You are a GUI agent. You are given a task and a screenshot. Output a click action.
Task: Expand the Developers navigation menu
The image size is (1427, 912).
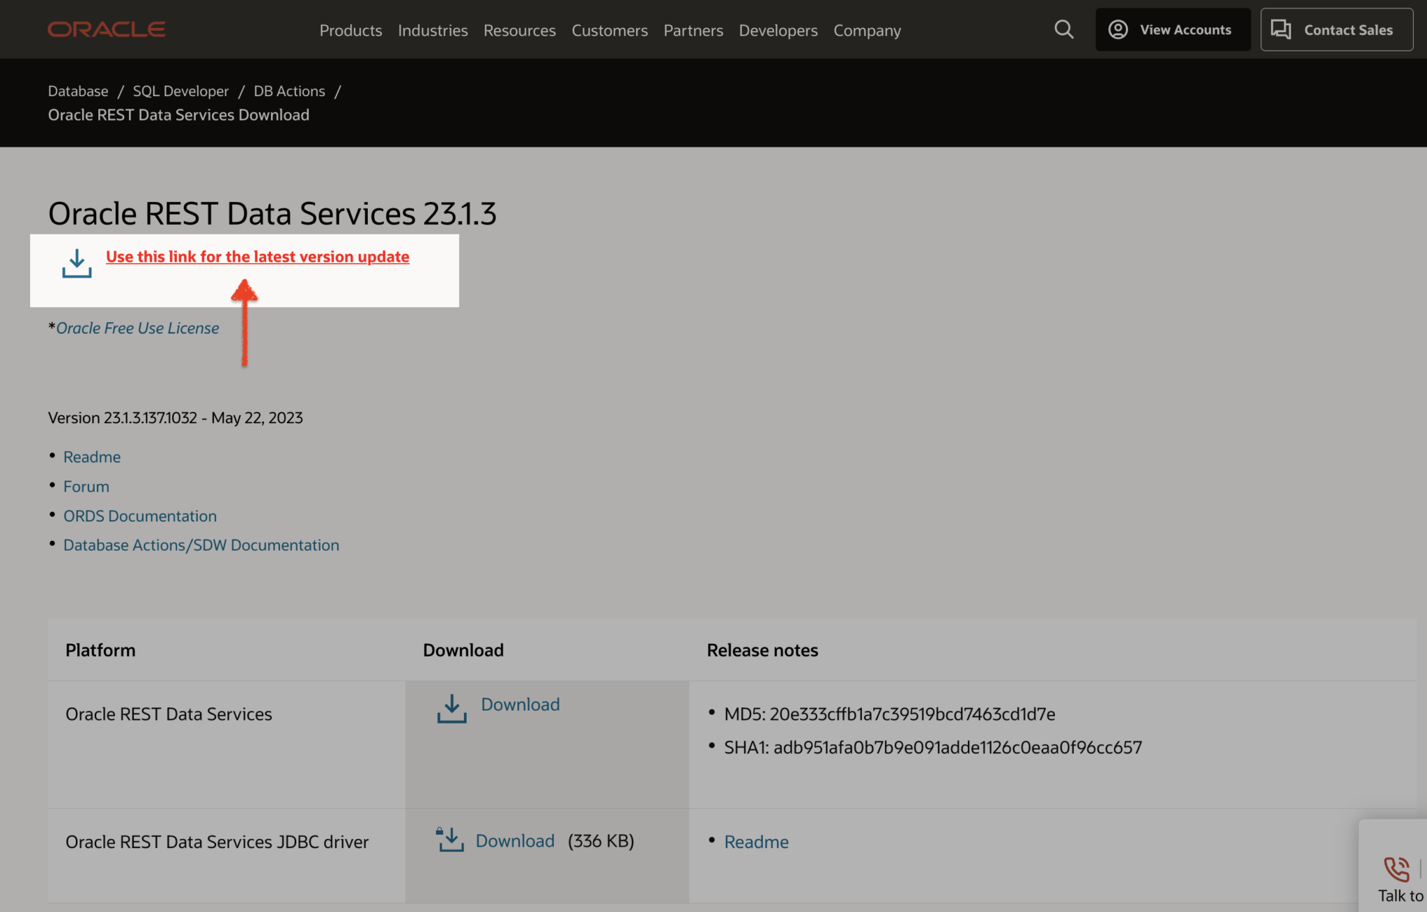click(x=778, y=31)
